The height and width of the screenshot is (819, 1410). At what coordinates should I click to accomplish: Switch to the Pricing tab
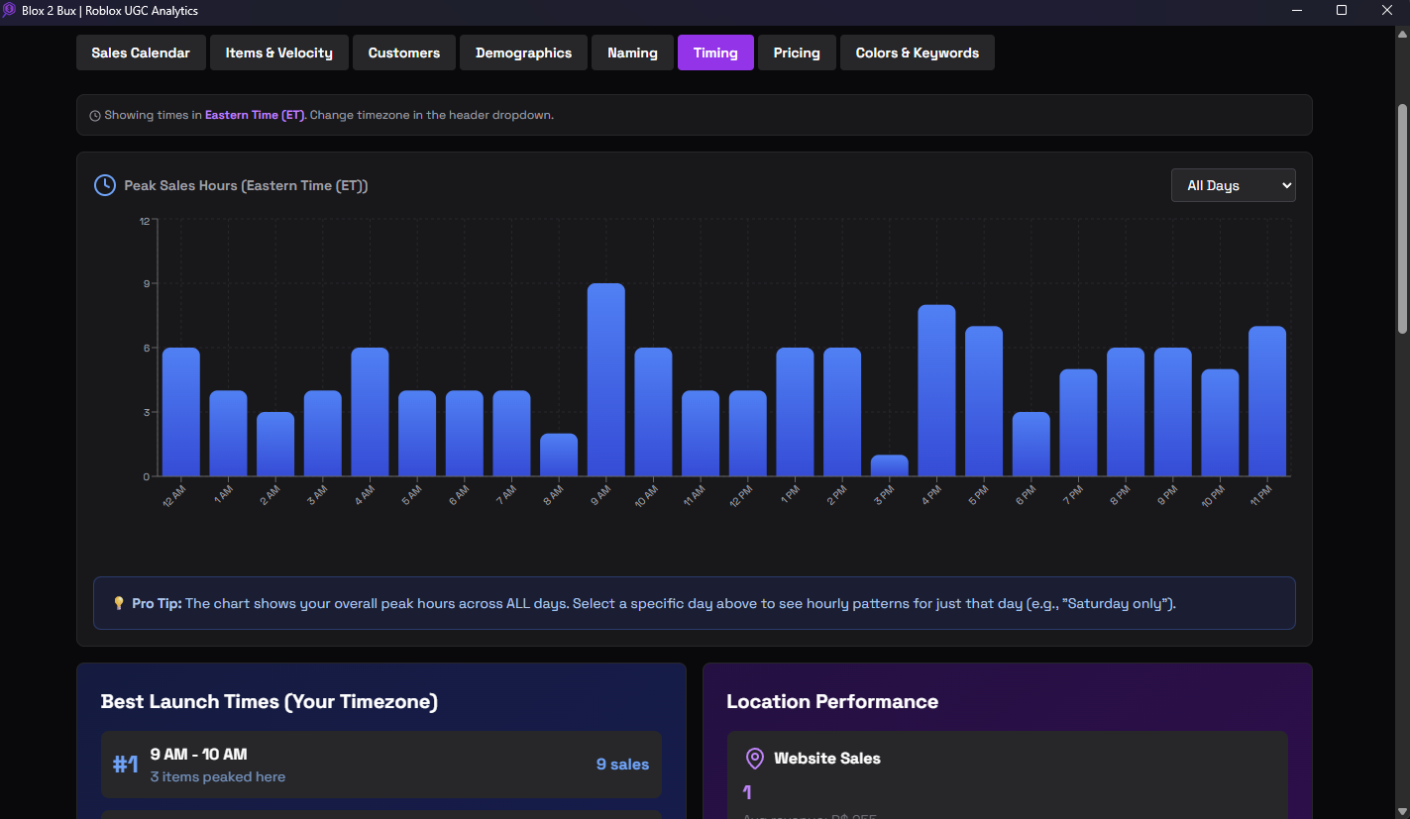click(x=797, y=52)
